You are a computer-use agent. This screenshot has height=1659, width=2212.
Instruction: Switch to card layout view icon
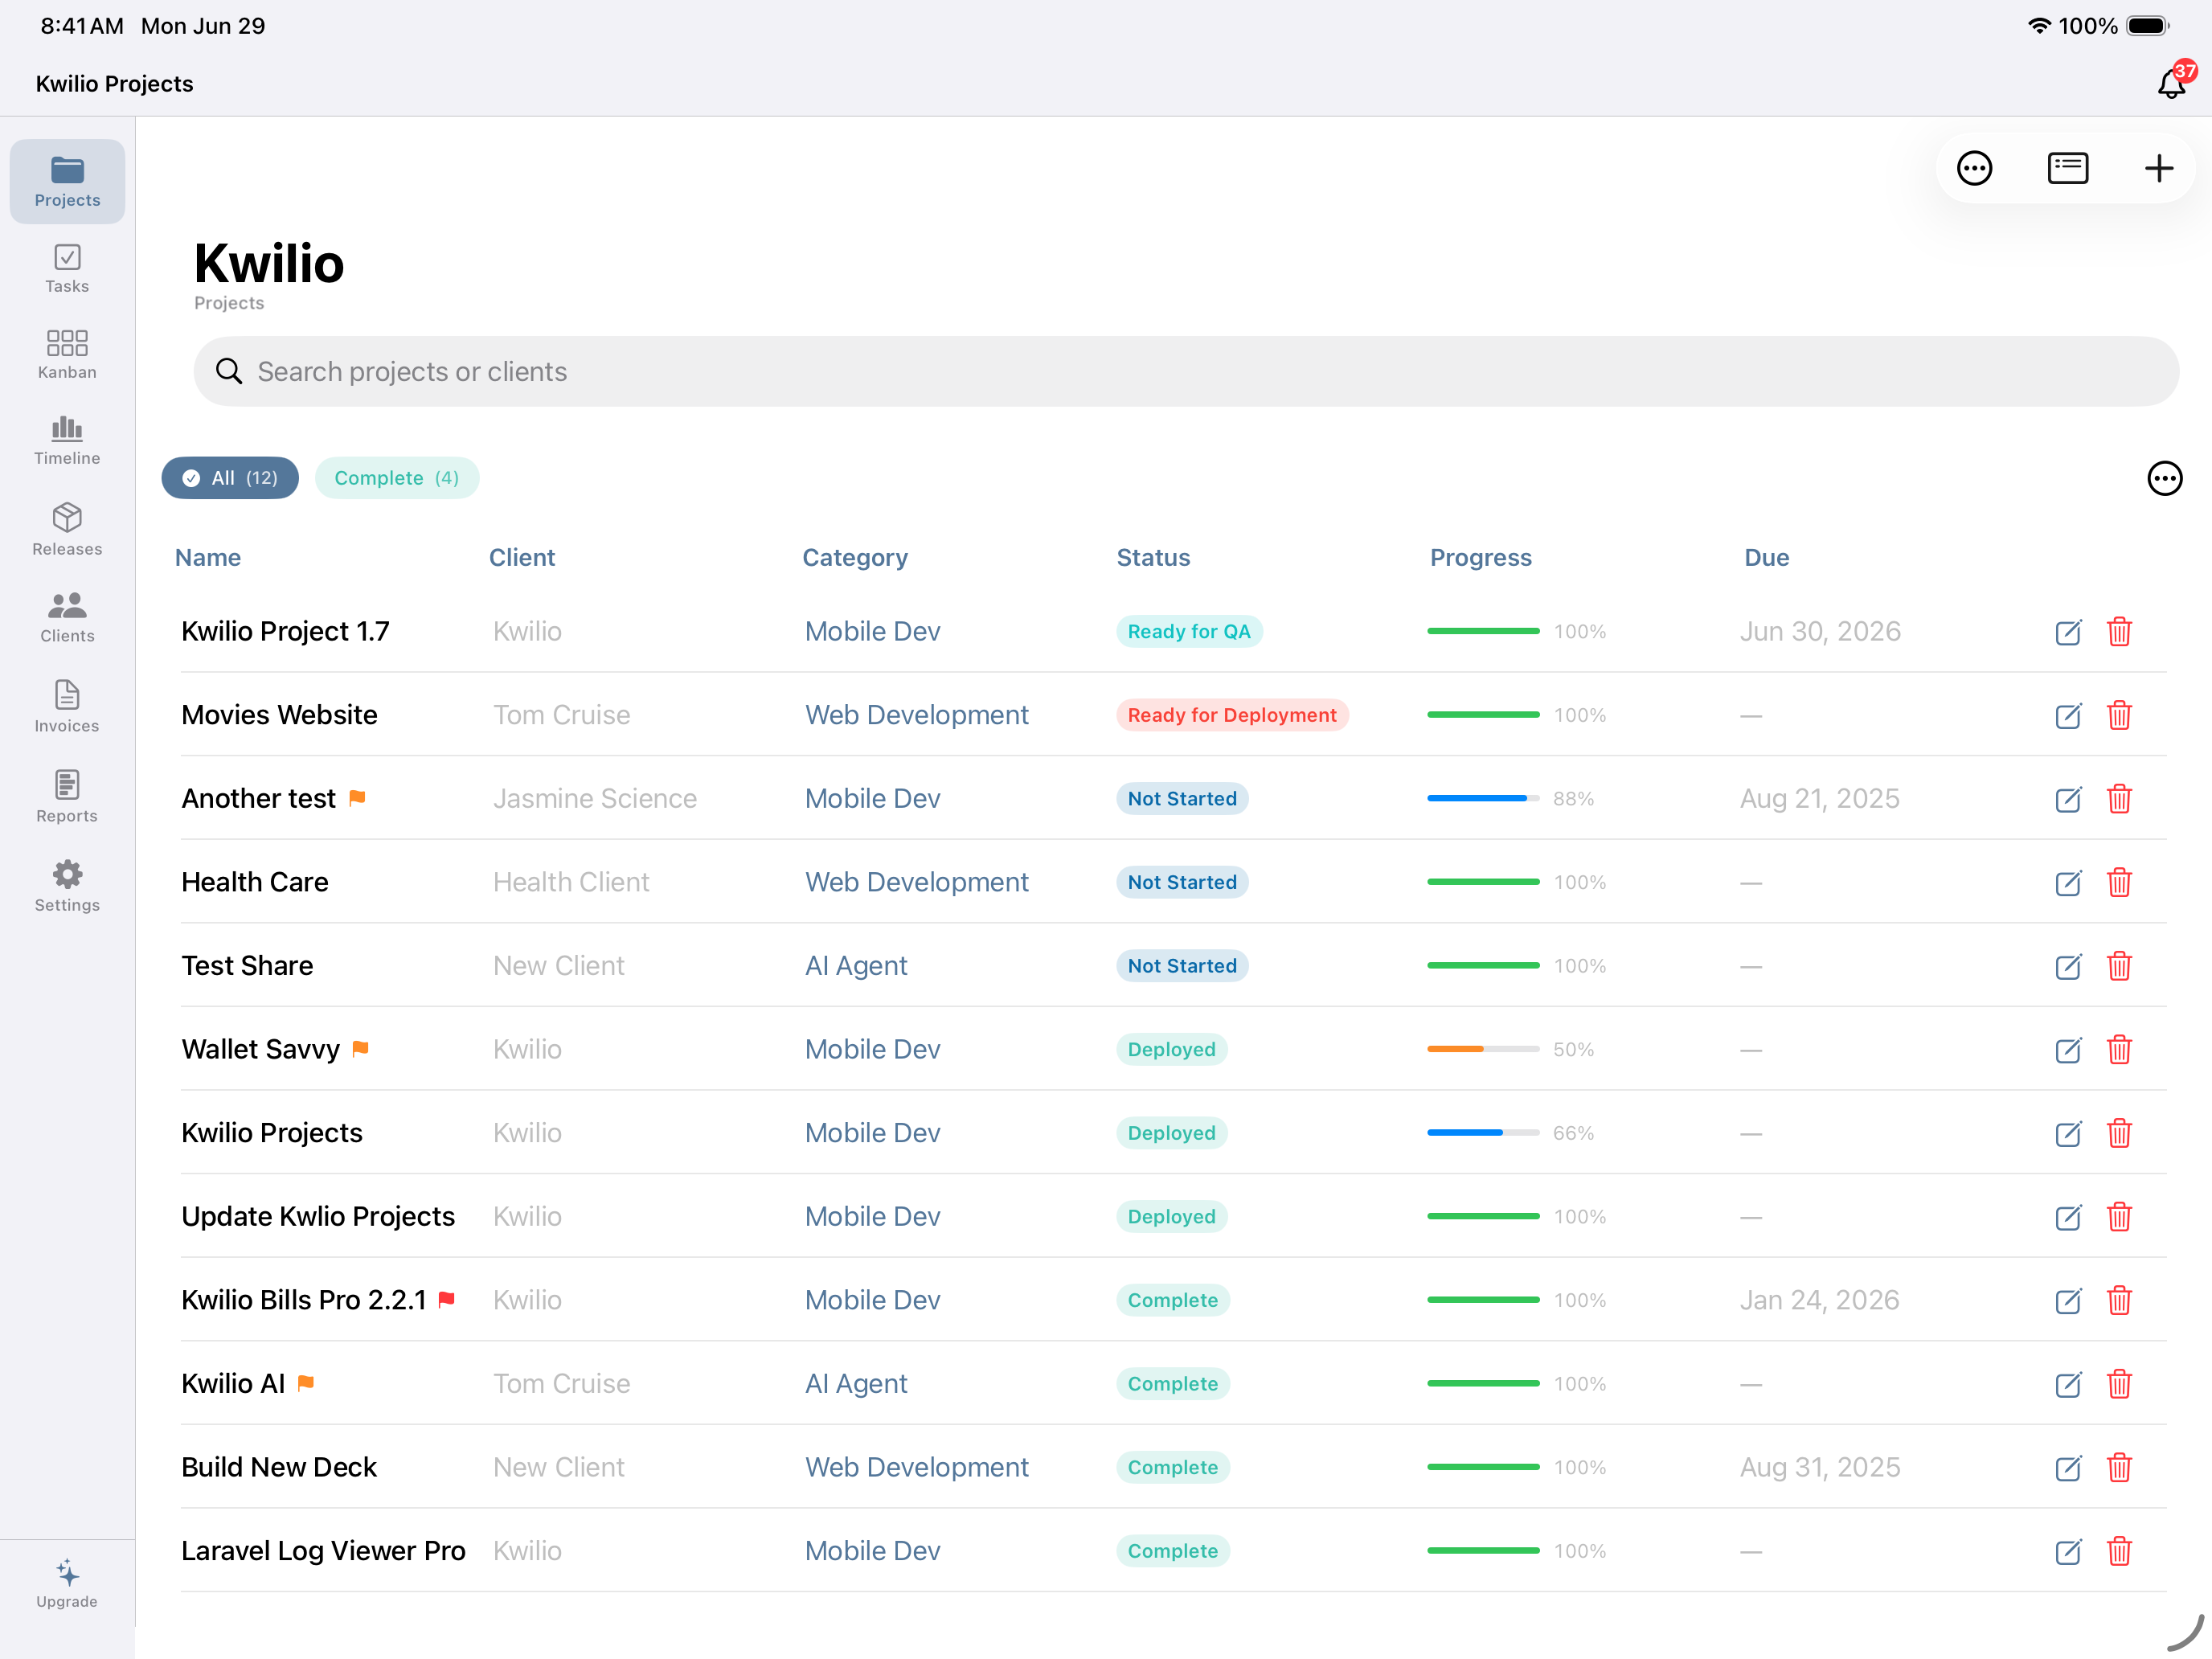pyautogui.click(x=2067, y=168)
